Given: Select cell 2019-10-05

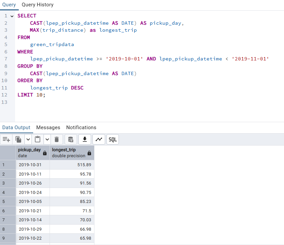Looking at the screenshot, I should tap(32, 202).
